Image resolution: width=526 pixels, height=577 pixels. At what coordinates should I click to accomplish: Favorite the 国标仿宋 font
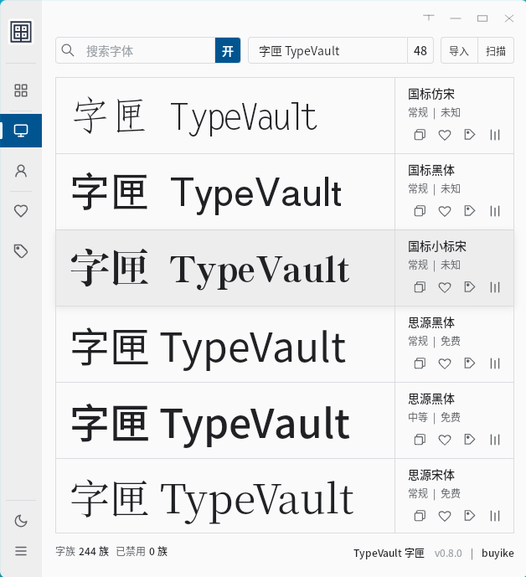point(445,135)
